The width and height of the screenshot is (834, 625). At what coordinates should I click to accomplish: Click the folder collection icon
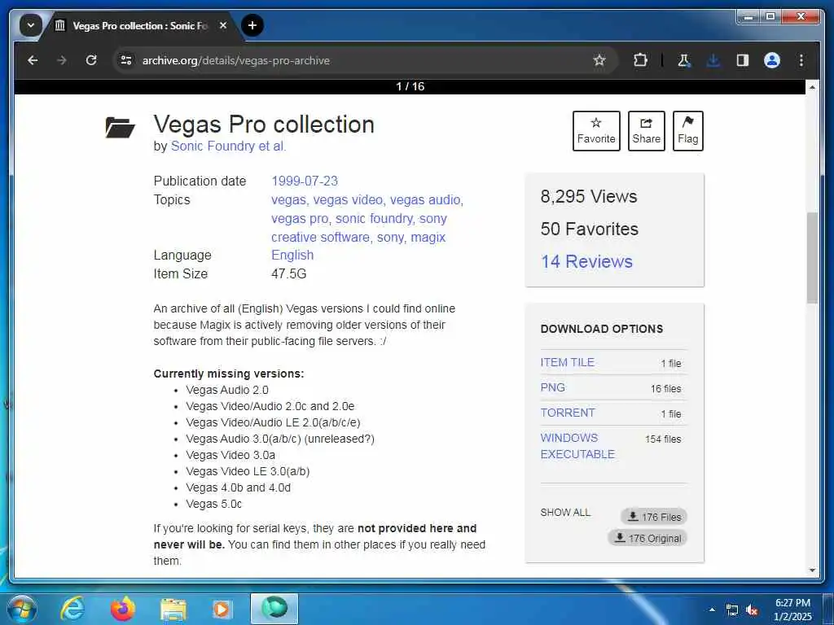click(x=120, y=128)
